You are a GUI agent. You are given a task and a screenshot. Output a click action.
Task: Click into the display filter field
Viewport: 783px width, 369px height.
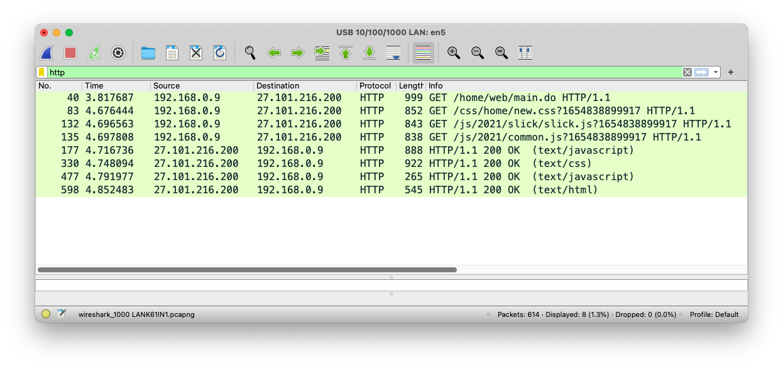pyautogui.click(x=364, y=72)
